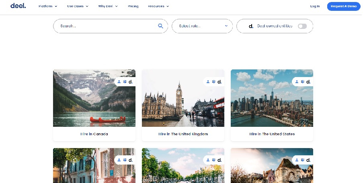Click the 'd.' badge on United Kingdom card
The height and width of the screenshot is (183, 363).
[219, 81]
